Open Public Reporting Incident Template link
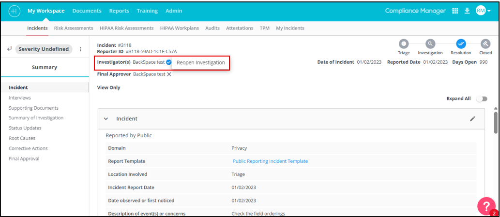This screenshot has width=500, height=217. point(270,161)
